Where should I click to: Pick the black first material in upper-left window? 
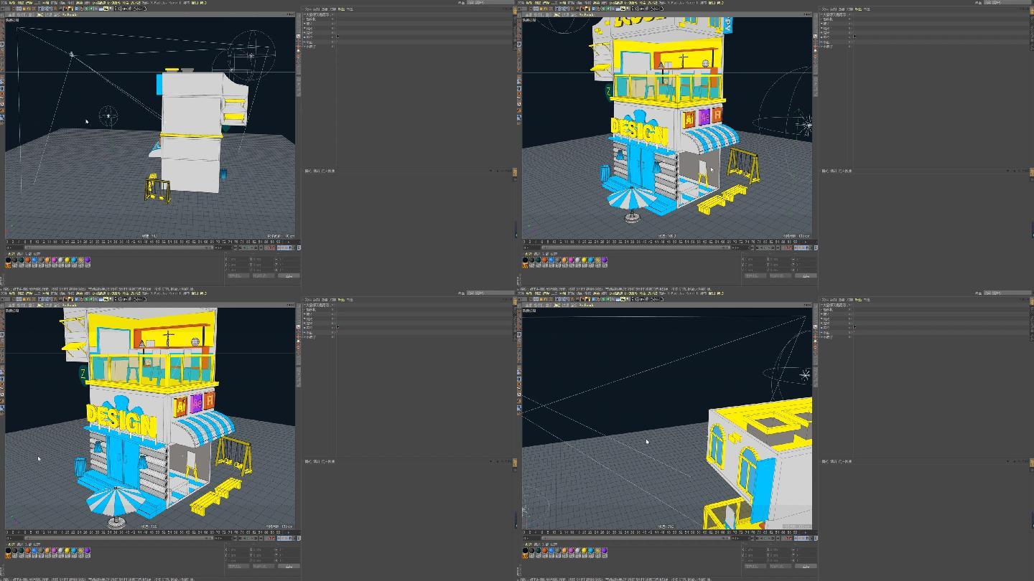click(x=8, y=260)
